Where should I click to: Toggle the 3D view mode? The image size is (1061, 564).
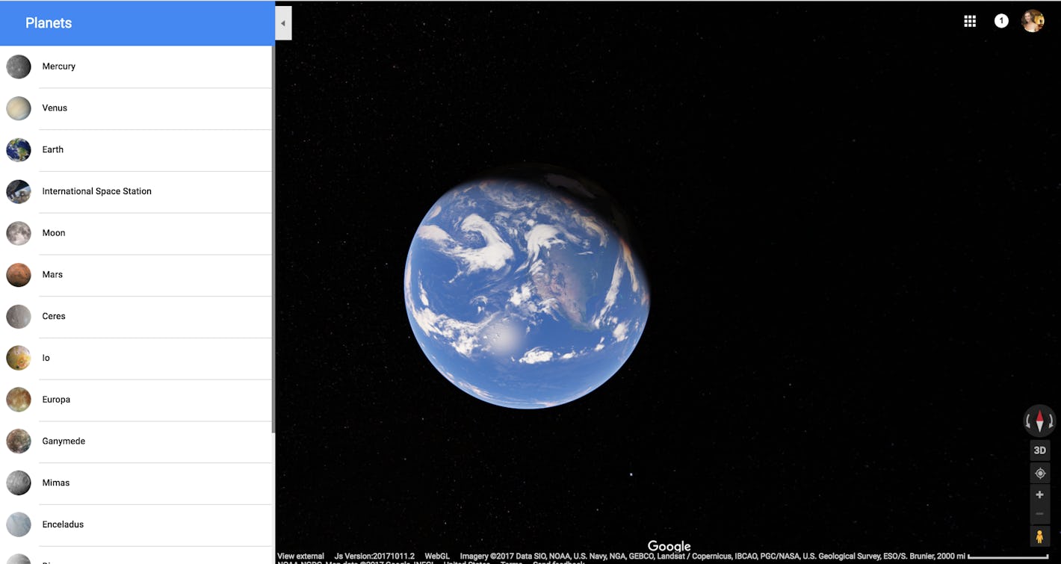pos(1039,450)
